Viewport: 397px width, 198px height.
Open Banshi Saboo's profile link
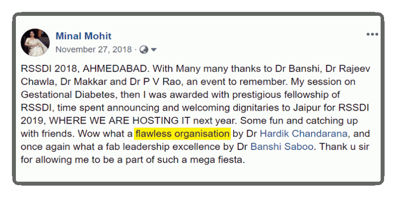click(279, 147)
